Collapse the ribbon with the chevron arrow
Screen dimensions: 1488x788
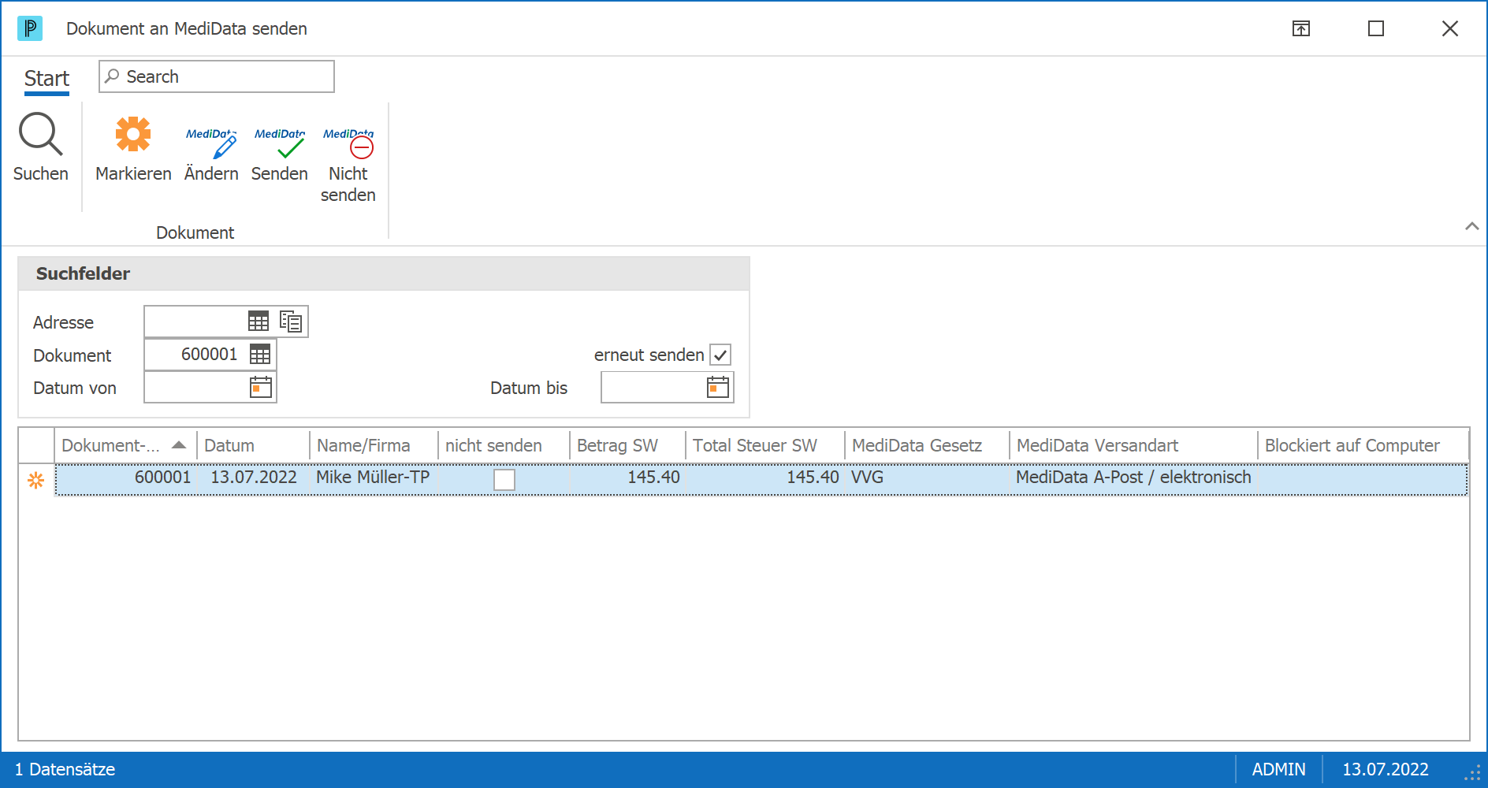(1471, 226)
